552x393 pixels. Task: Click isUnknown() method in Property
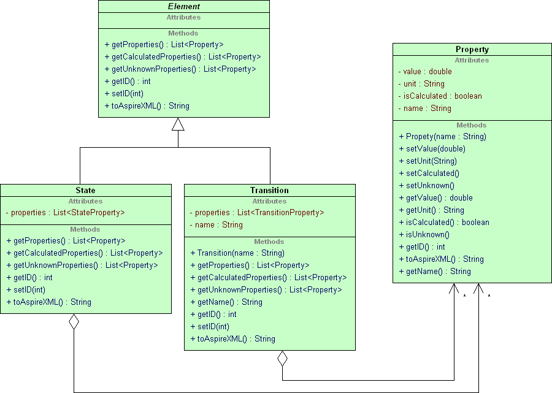pos(424,235)
